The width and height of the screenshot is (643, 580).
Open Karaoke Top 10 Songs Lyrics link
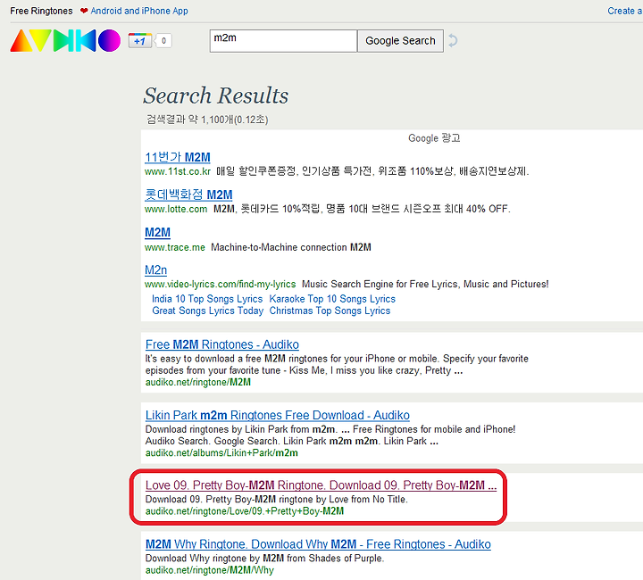[332, 299]
